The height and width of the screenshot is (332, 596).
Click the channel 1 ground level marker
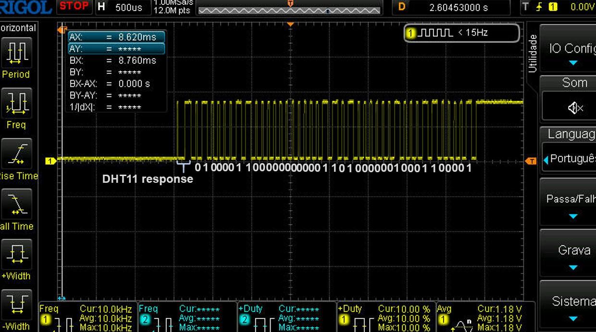[x=50, y=161]
